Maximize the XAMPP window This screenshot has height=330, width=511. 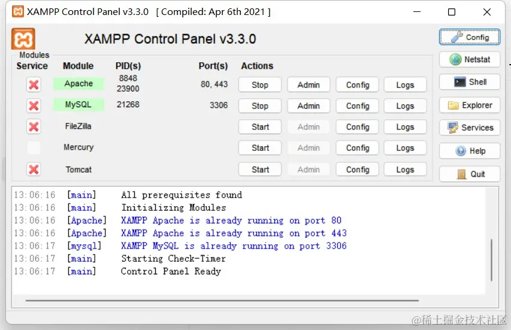click(x=452, y=12)
